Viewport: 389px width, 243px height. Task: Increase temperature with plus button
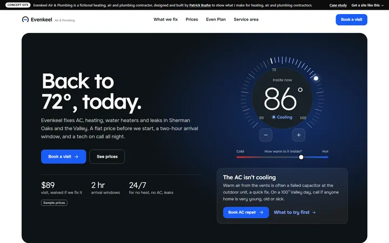point(299,135)
